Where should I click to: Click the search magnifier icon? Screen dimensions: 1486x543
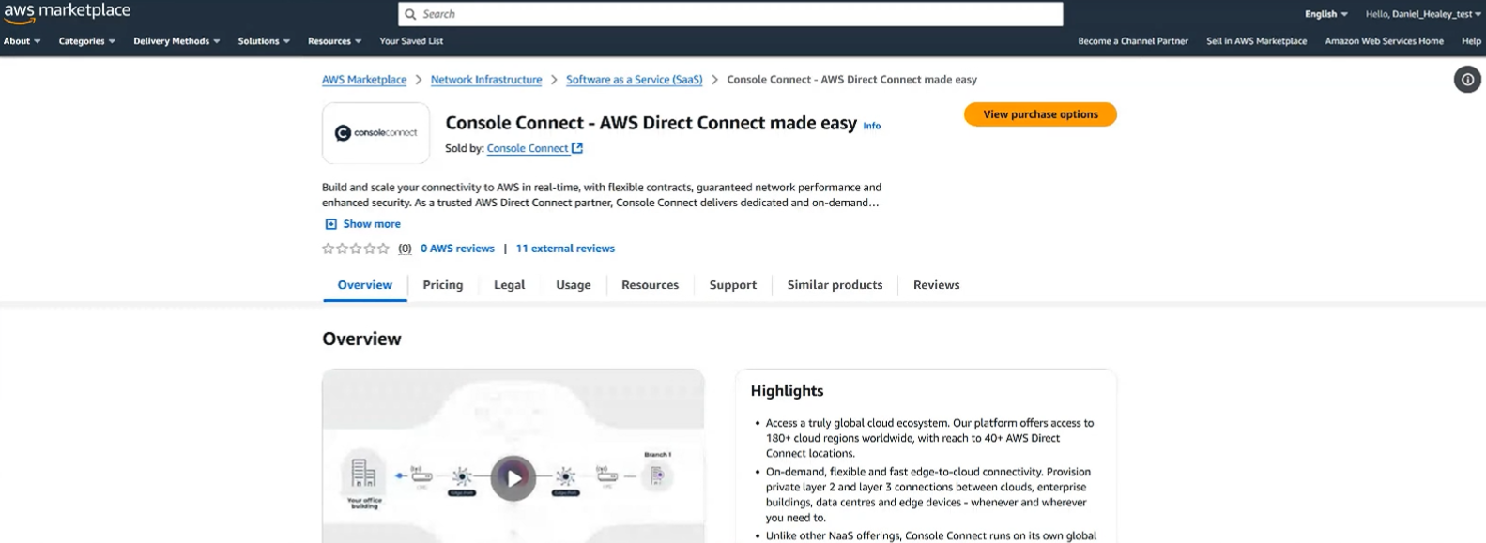[410, 14]
